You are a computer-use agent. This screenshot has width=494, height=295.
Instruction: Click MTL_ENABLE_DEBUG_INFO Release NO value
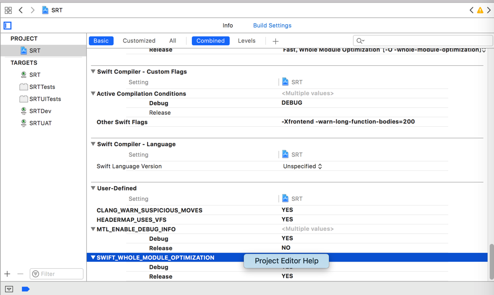[x=286, y=248]
